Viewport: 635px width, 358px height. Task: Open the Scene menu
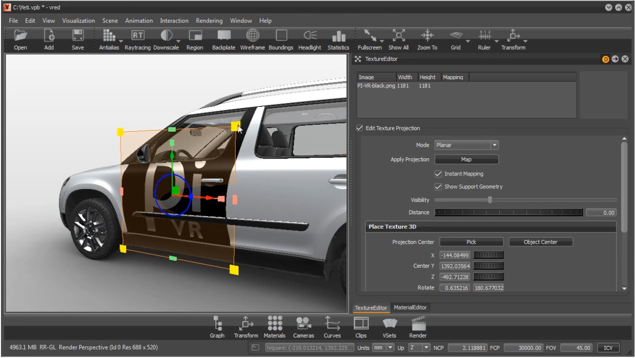(x=110, y=21)
